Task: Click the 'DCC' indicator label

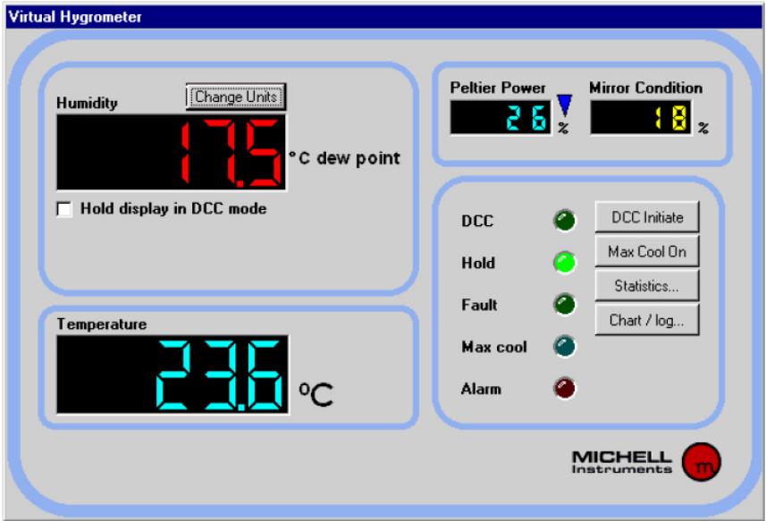Action: pos(477,221)
